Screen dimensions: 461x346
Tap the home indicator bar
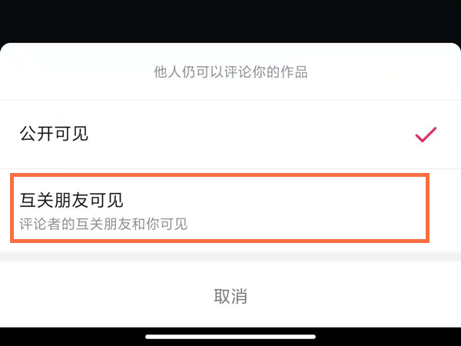pos(230,336)
